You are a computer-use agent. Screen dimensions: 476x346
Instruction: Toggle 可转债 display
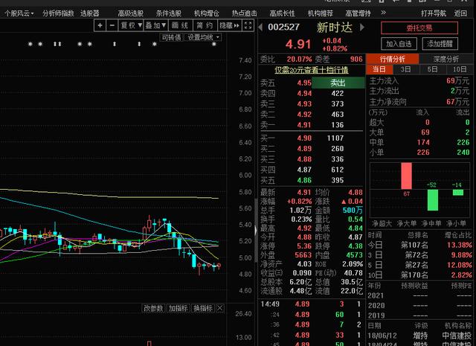tap(172, 37)
